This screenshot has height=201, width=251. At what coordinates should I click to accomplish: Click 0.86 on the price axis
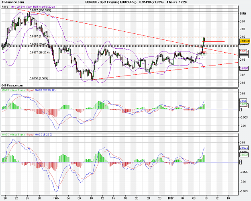[243, 83]
